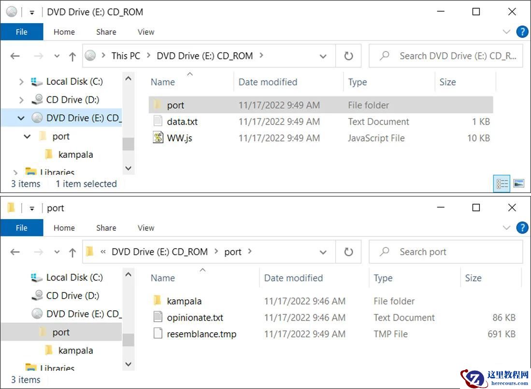Click the opinionate.txt document icon
Screen dimensions: 531x389
pyautogui.click(x=158, y=318)
